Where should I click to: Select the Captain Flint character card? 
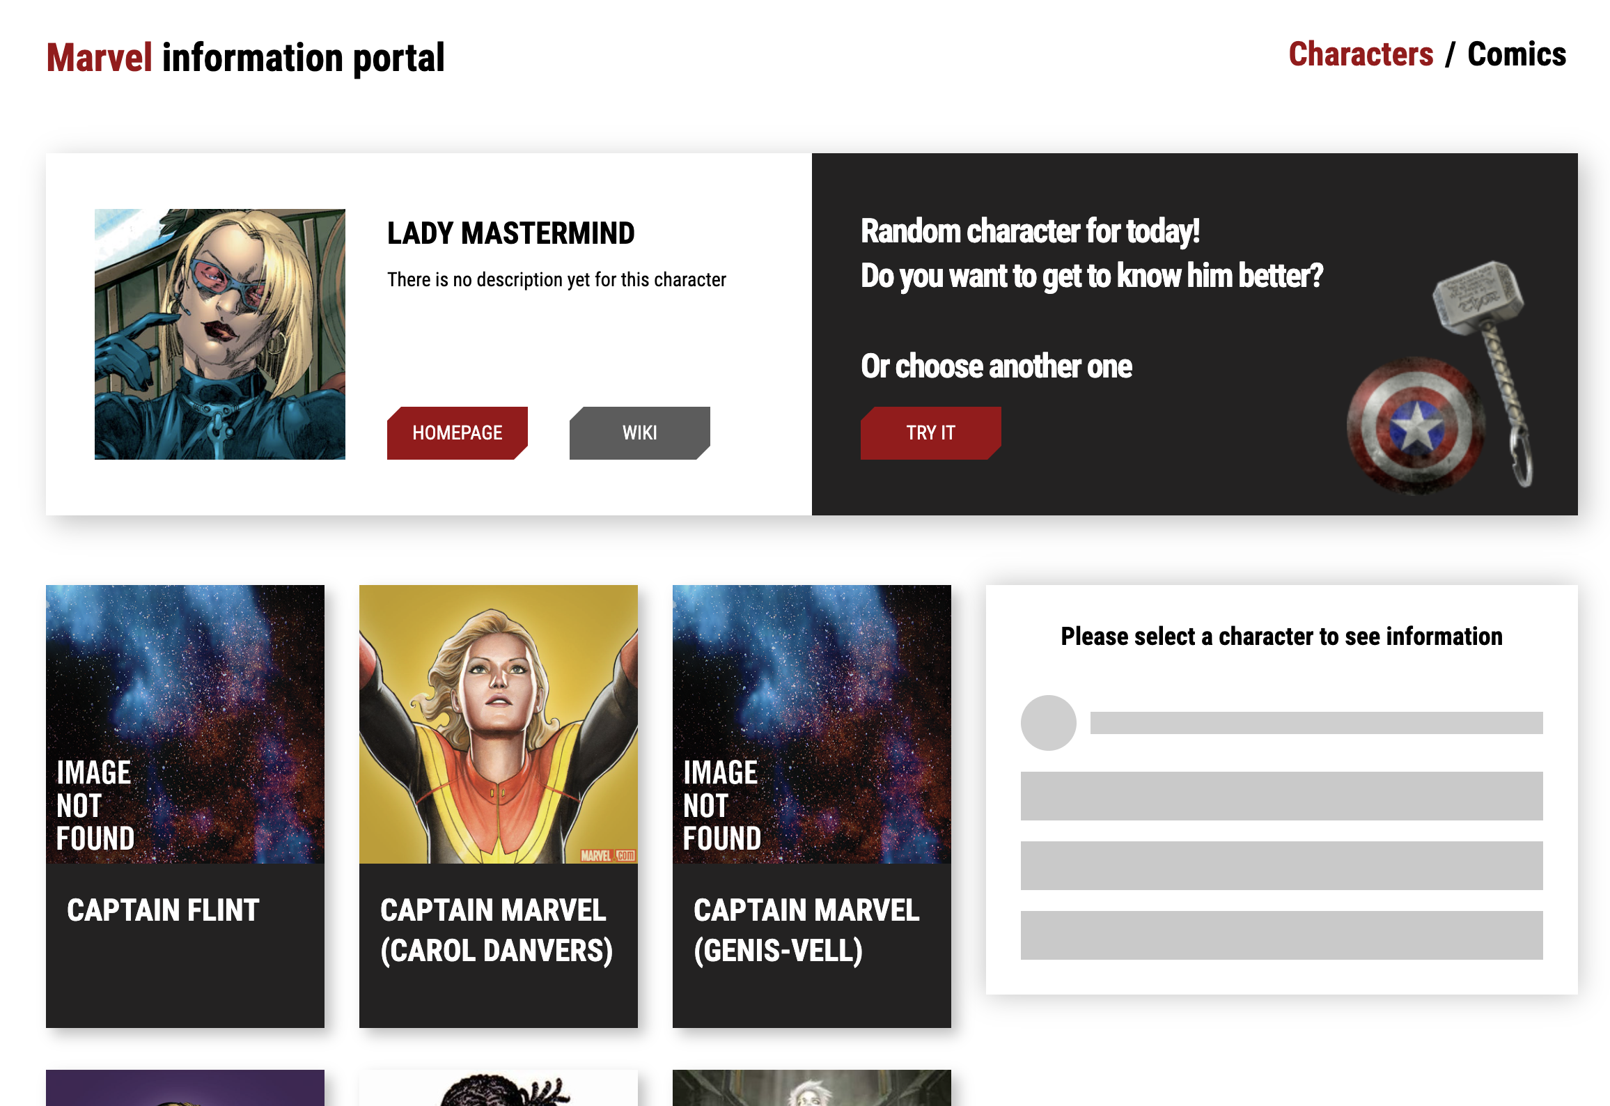click(x=185, y=806)
